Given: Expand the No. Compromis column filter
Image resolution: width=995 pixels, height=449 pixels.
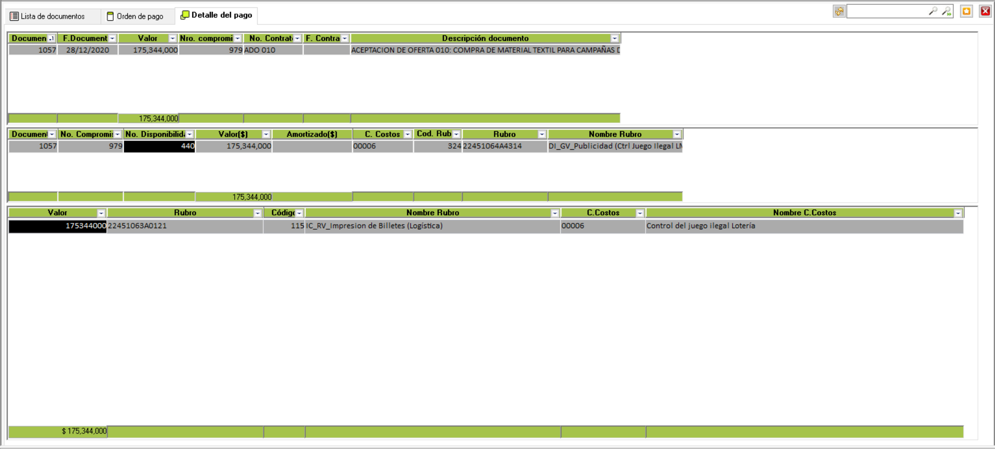Looking at the screenshot, I should click(117, 134).
